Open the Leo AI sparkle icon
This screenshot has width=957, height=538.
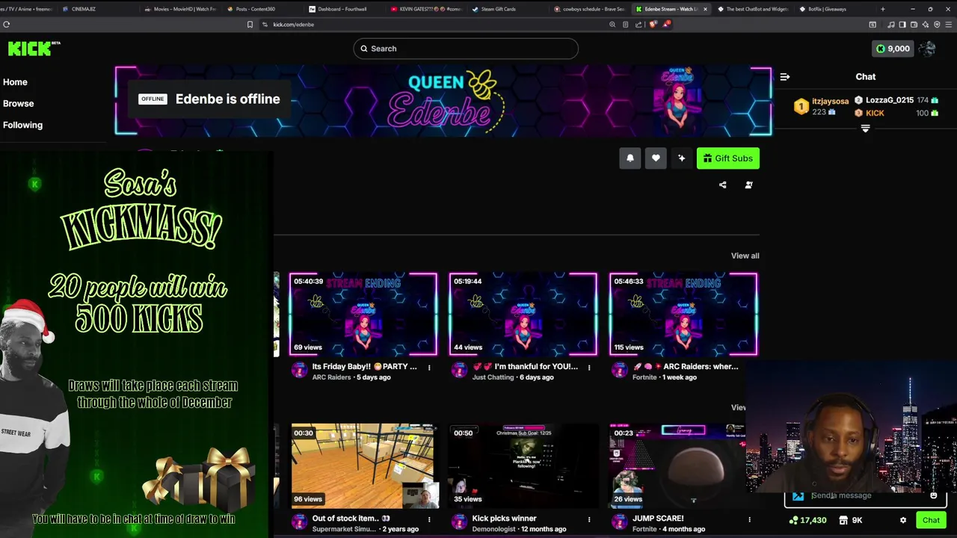coord(926,24)
